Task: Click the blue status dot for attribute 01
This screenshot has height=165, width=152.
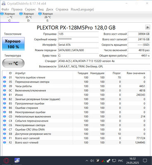Action: point(5,78)
